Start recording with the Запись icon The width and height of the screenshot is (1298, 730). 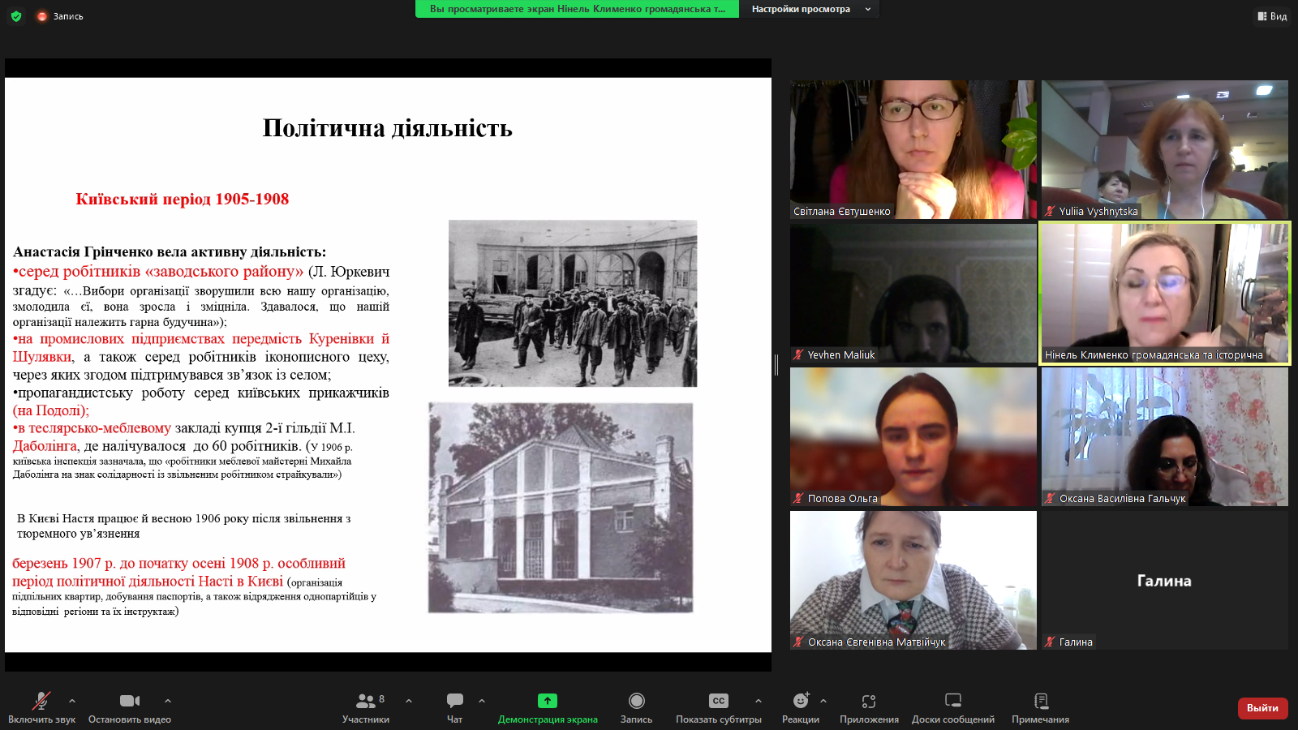637,701
